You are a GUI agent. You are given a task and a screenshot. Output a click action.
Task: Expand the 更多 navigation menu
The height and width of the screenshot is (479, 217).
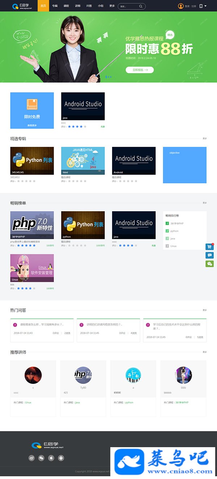[x=112, y=6]
